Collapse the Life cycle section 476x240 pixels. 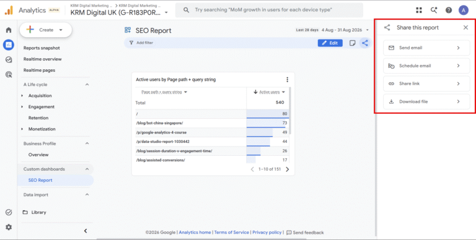point(87,85)
